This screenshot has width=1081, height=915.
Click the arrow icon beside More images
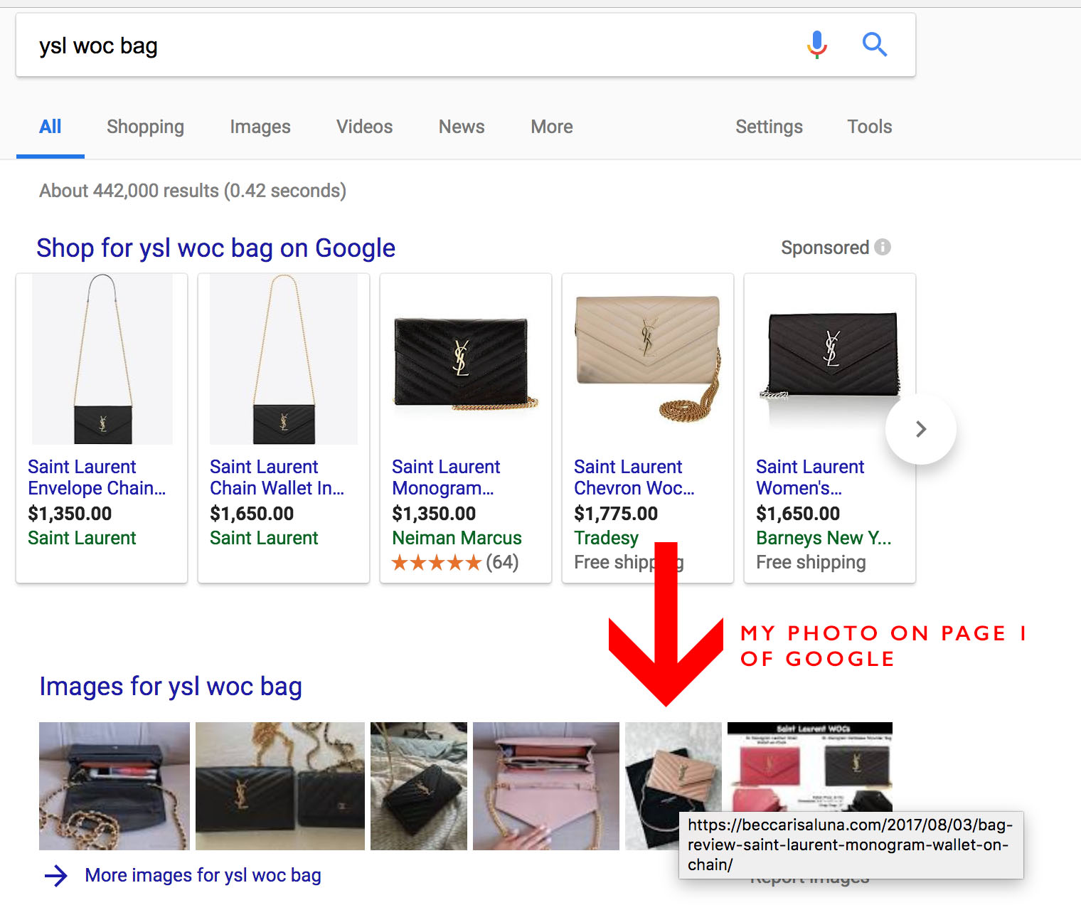[55, 876]
